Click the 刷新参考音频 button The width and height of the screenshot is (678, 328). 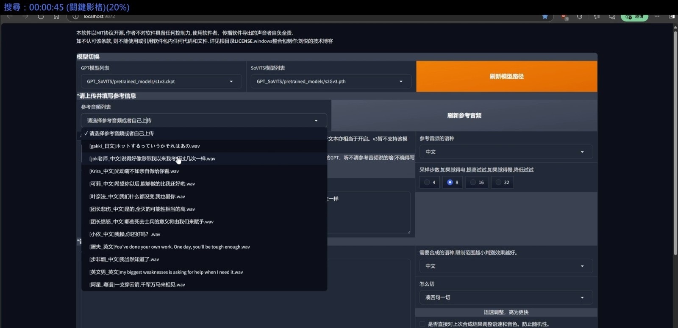tap(464, 115)
